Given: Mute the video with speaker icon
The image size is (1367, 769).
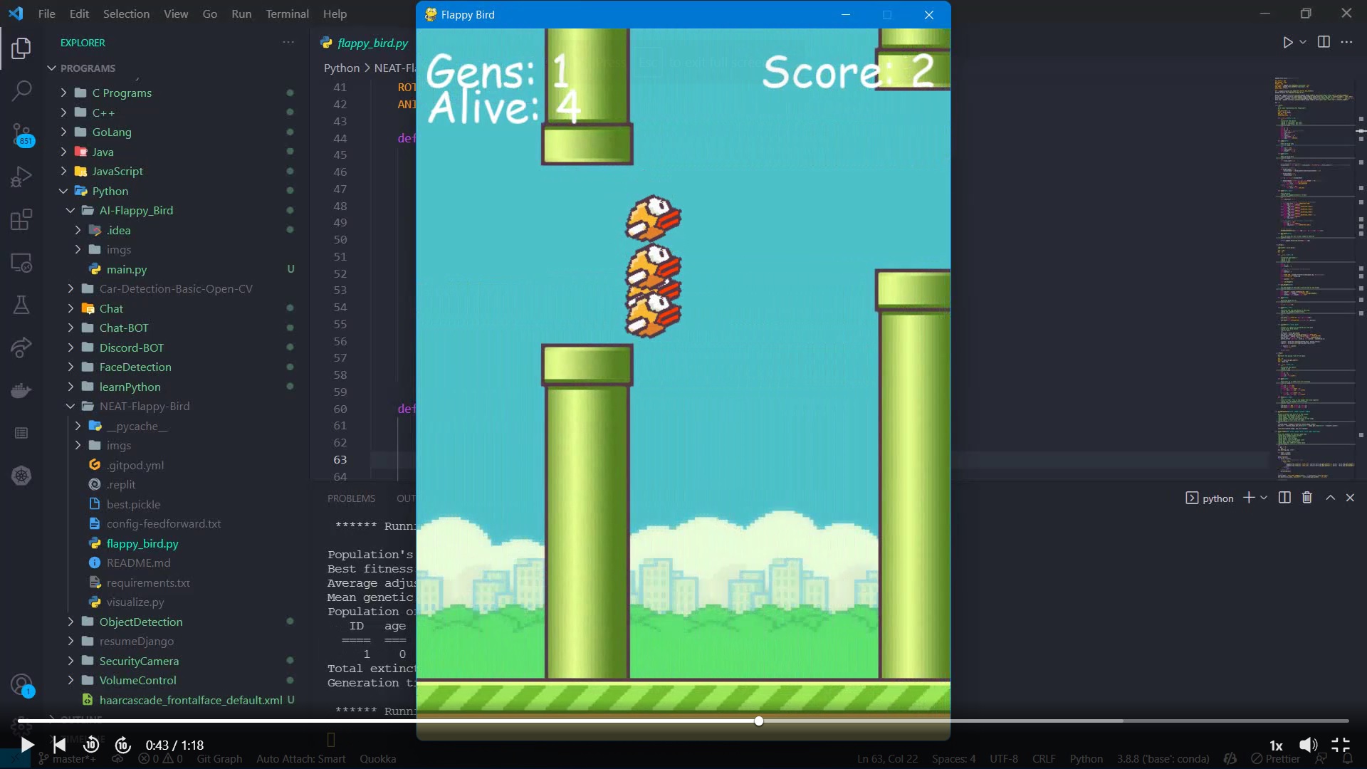Looking at the screenshot, I should [1308, 745].
